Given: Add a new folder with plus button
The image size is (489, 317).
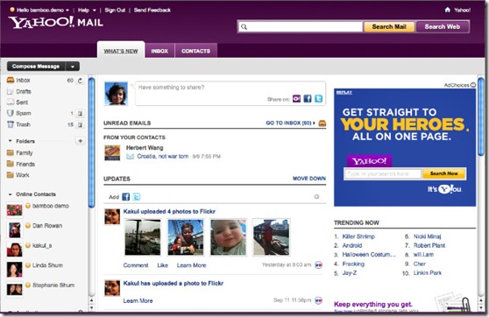Looking at the screenshot, I should pos(80,141).
